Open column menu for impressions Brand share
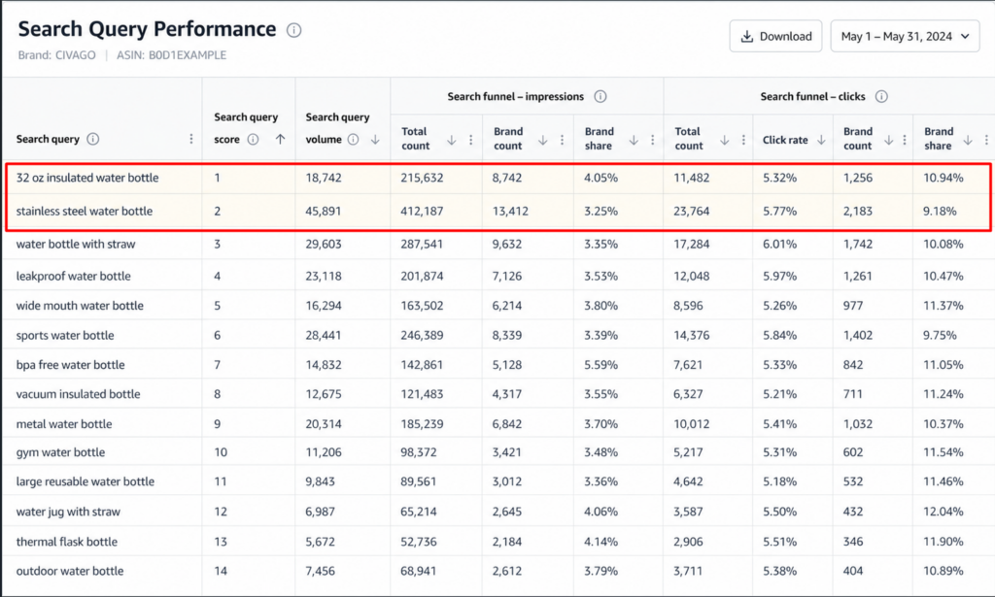The width and height of the screenshot is (995, 597). click(x=652, y=140)
